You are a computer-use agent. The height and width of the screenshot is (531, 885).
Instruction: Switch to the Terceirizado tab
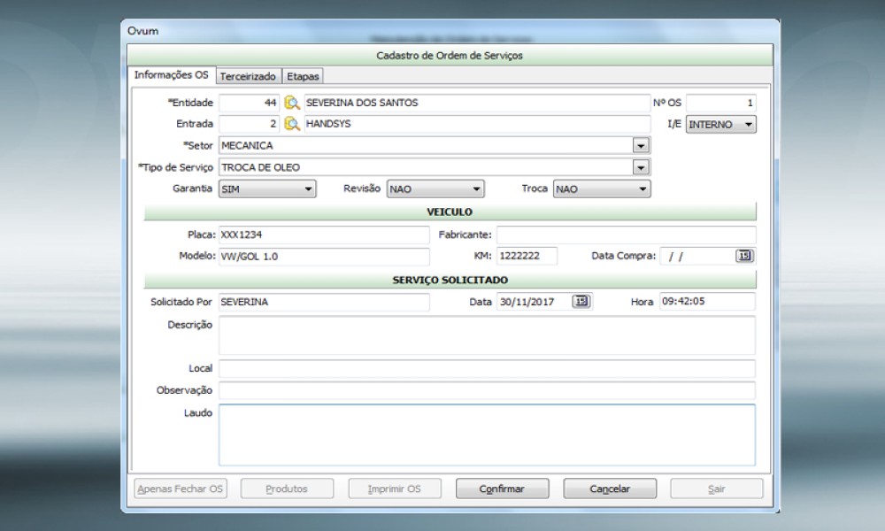coord(249,76)
